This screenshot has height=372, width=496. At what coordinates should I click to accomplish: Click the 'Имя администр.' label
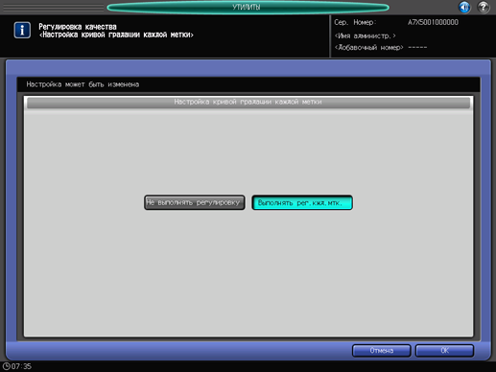[x=365, y=35]
